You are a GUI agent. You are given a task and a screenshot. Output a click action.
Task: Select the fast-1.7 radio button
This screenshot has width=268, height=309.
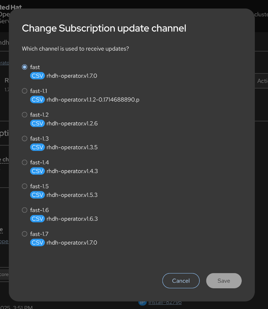point(25,234)
